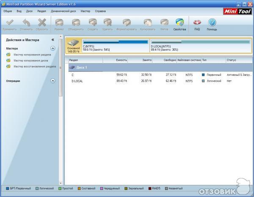
Task: Collapse the Операции section chevron
Action: point(52,81)
